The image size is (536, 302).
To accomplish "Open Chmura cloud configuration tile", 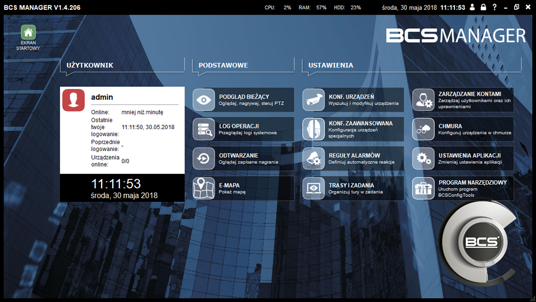I will click(463, 129).
